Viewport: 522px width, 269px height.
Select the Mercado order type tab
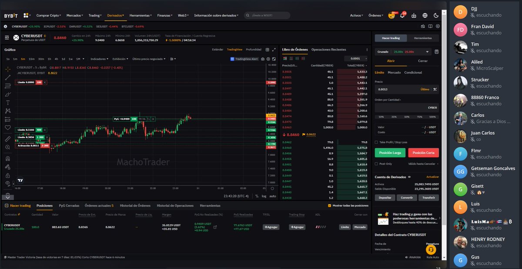coord(394,73)
